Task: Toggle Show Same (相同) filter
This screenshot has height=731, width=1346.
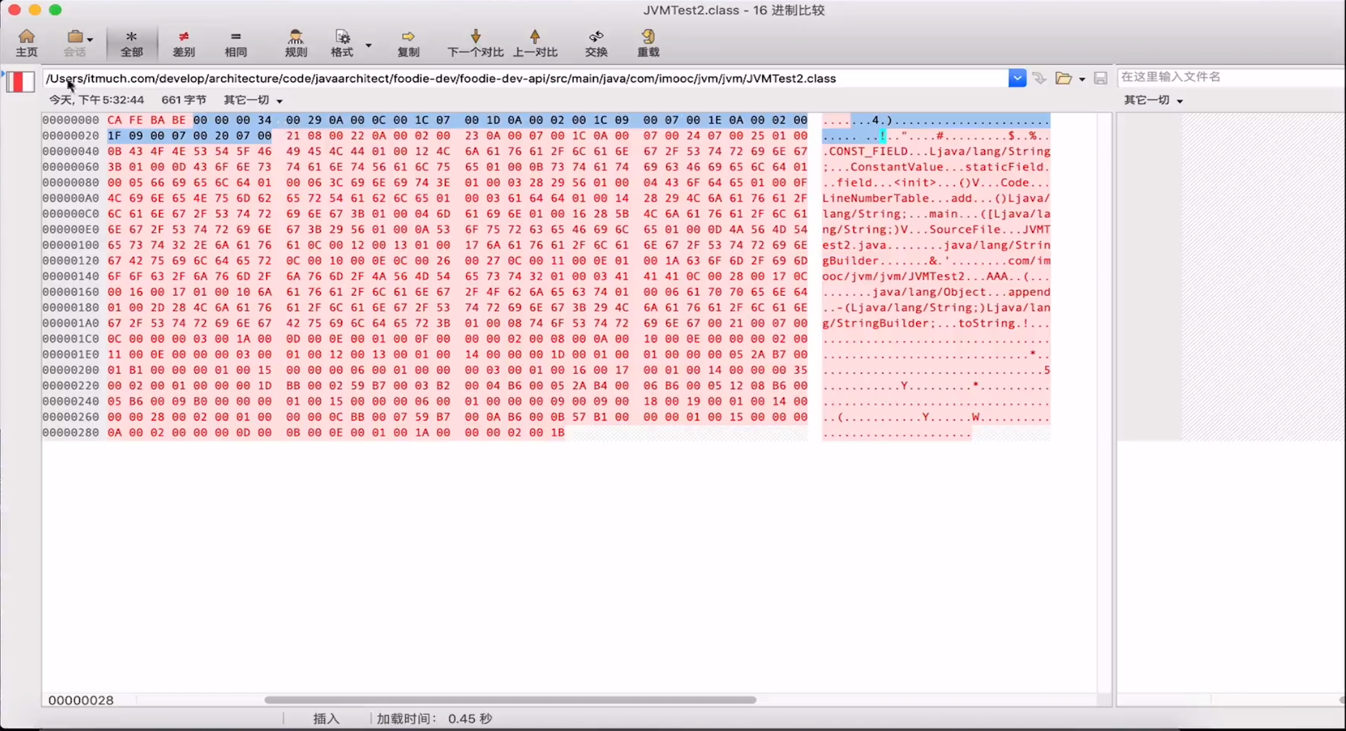Action: tap(235, 43)
